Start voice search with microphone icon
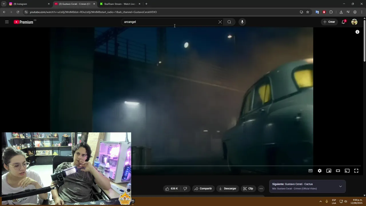Viewport: 366px width, 206px height. click(x=242, y=22)
